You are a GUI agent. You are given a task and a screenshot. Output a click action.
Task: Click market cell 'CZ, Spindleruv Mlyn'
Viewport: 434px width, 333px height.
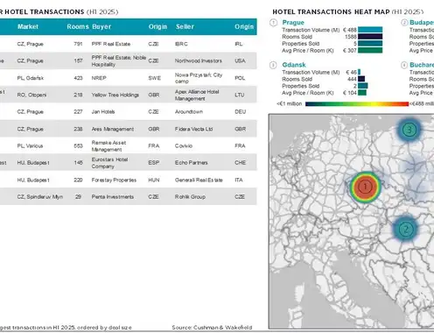[x=40, y=197]
